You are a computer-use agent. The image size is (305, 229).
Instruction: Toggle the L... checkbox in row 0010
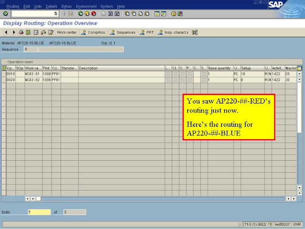click(168, 74)
